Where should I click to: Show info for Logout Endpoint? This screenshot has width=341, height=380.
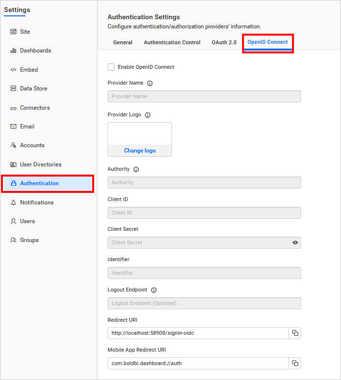point(154,290)
